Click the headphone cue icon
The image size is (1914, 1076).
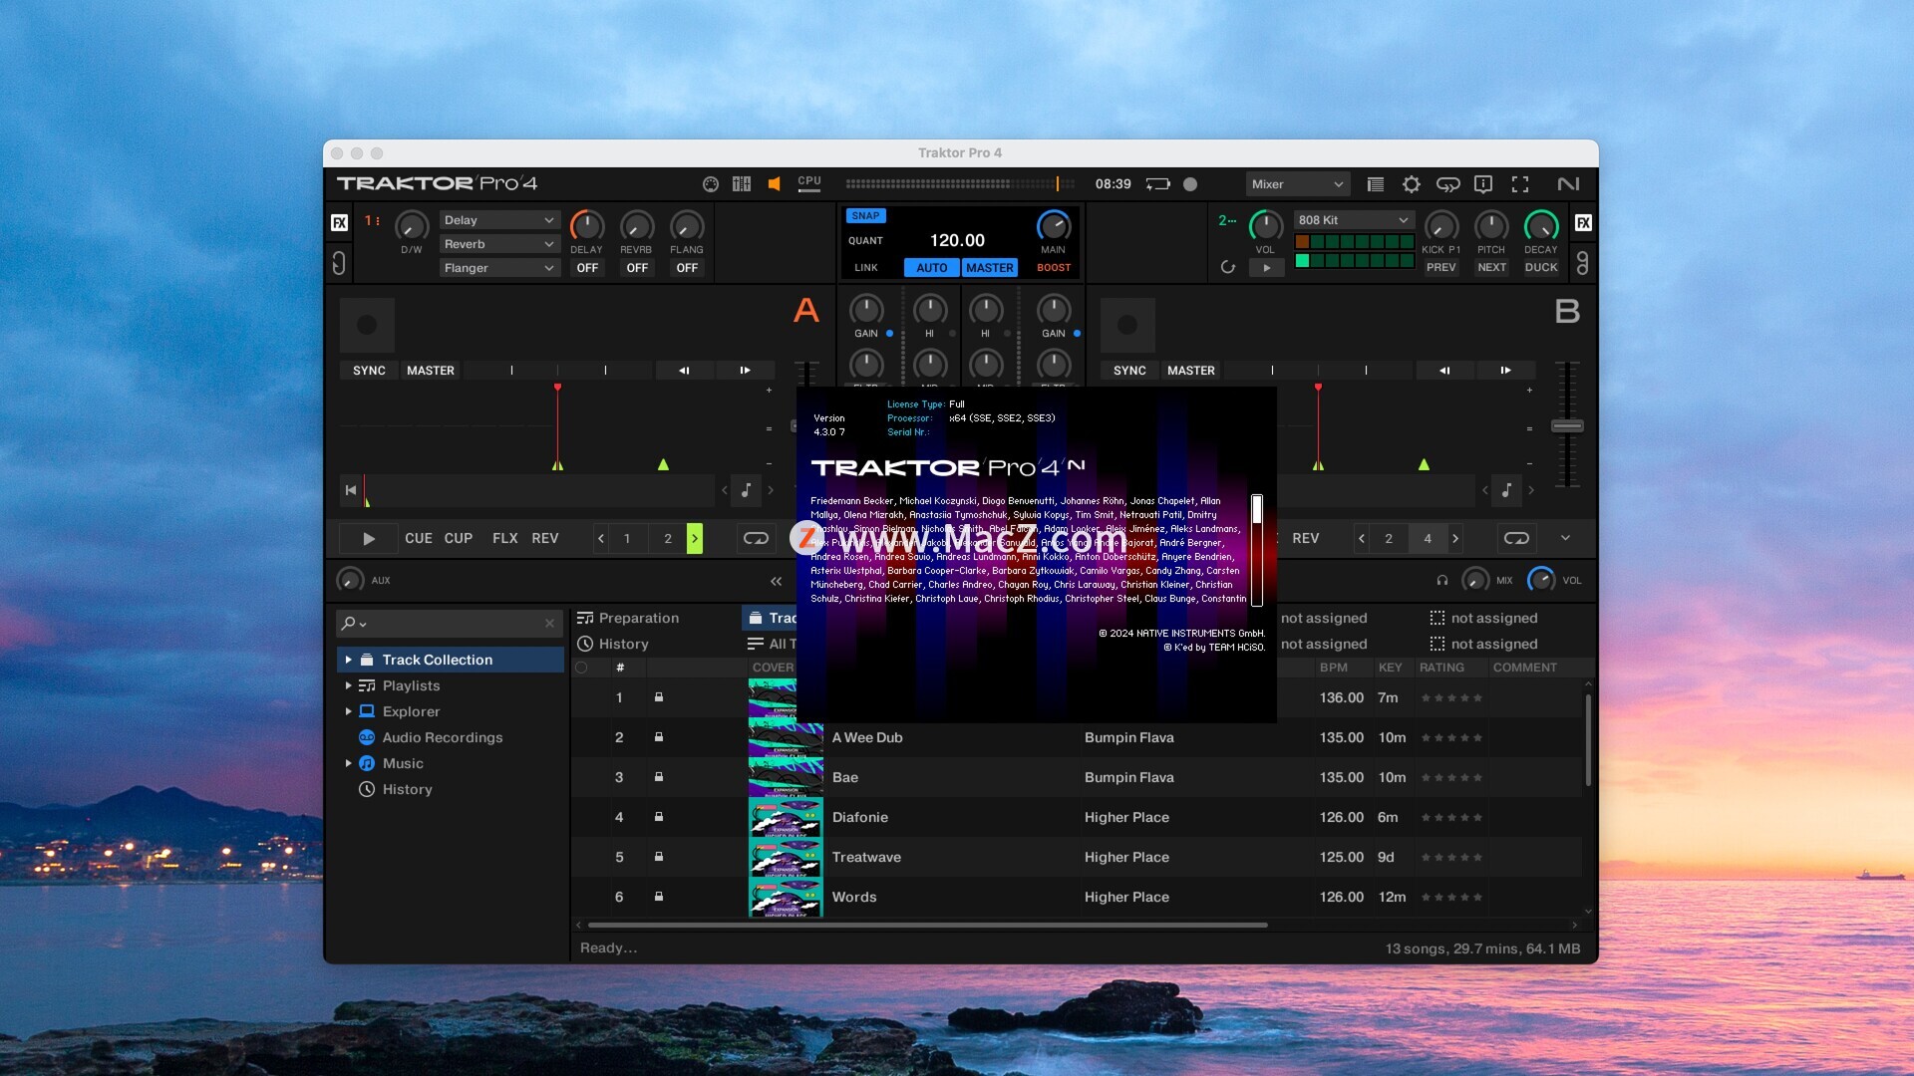click(x=1441, y=580)
